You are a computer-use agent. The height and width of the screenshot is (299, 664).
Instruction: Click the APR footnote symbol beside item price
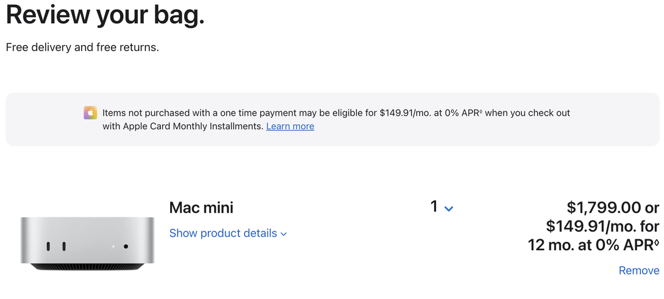tap(656, 244)
